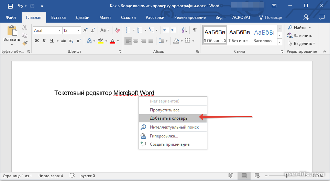Open the undo history dropdown arrow

26,6
